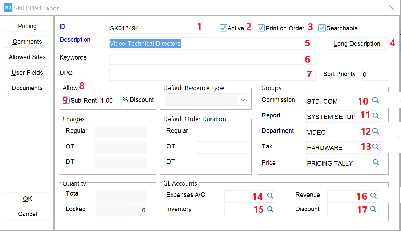Click the Inventory account search icon

[x=270, y=209]
